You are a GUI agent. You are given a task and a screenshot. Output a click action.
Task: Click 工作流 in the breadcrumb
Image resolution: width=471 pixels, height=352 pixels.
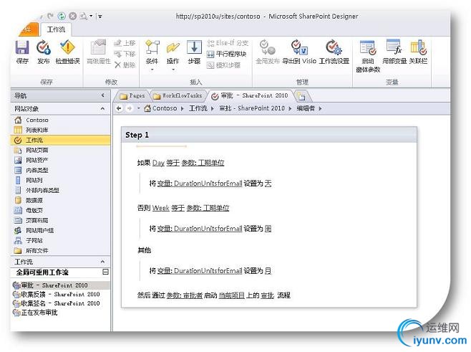(198, 108)
